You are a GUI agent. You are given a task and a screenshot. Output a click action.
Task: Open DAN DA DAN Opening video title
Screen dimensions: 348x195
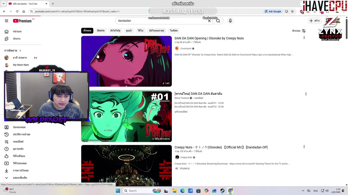click(x=209, y=38)
